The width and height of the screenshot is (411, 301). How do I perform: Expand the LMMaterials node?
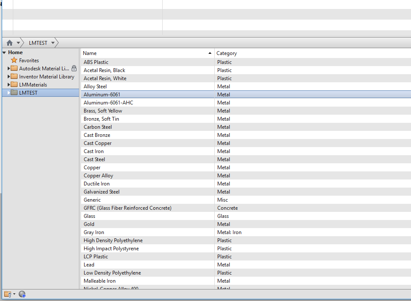9,85
